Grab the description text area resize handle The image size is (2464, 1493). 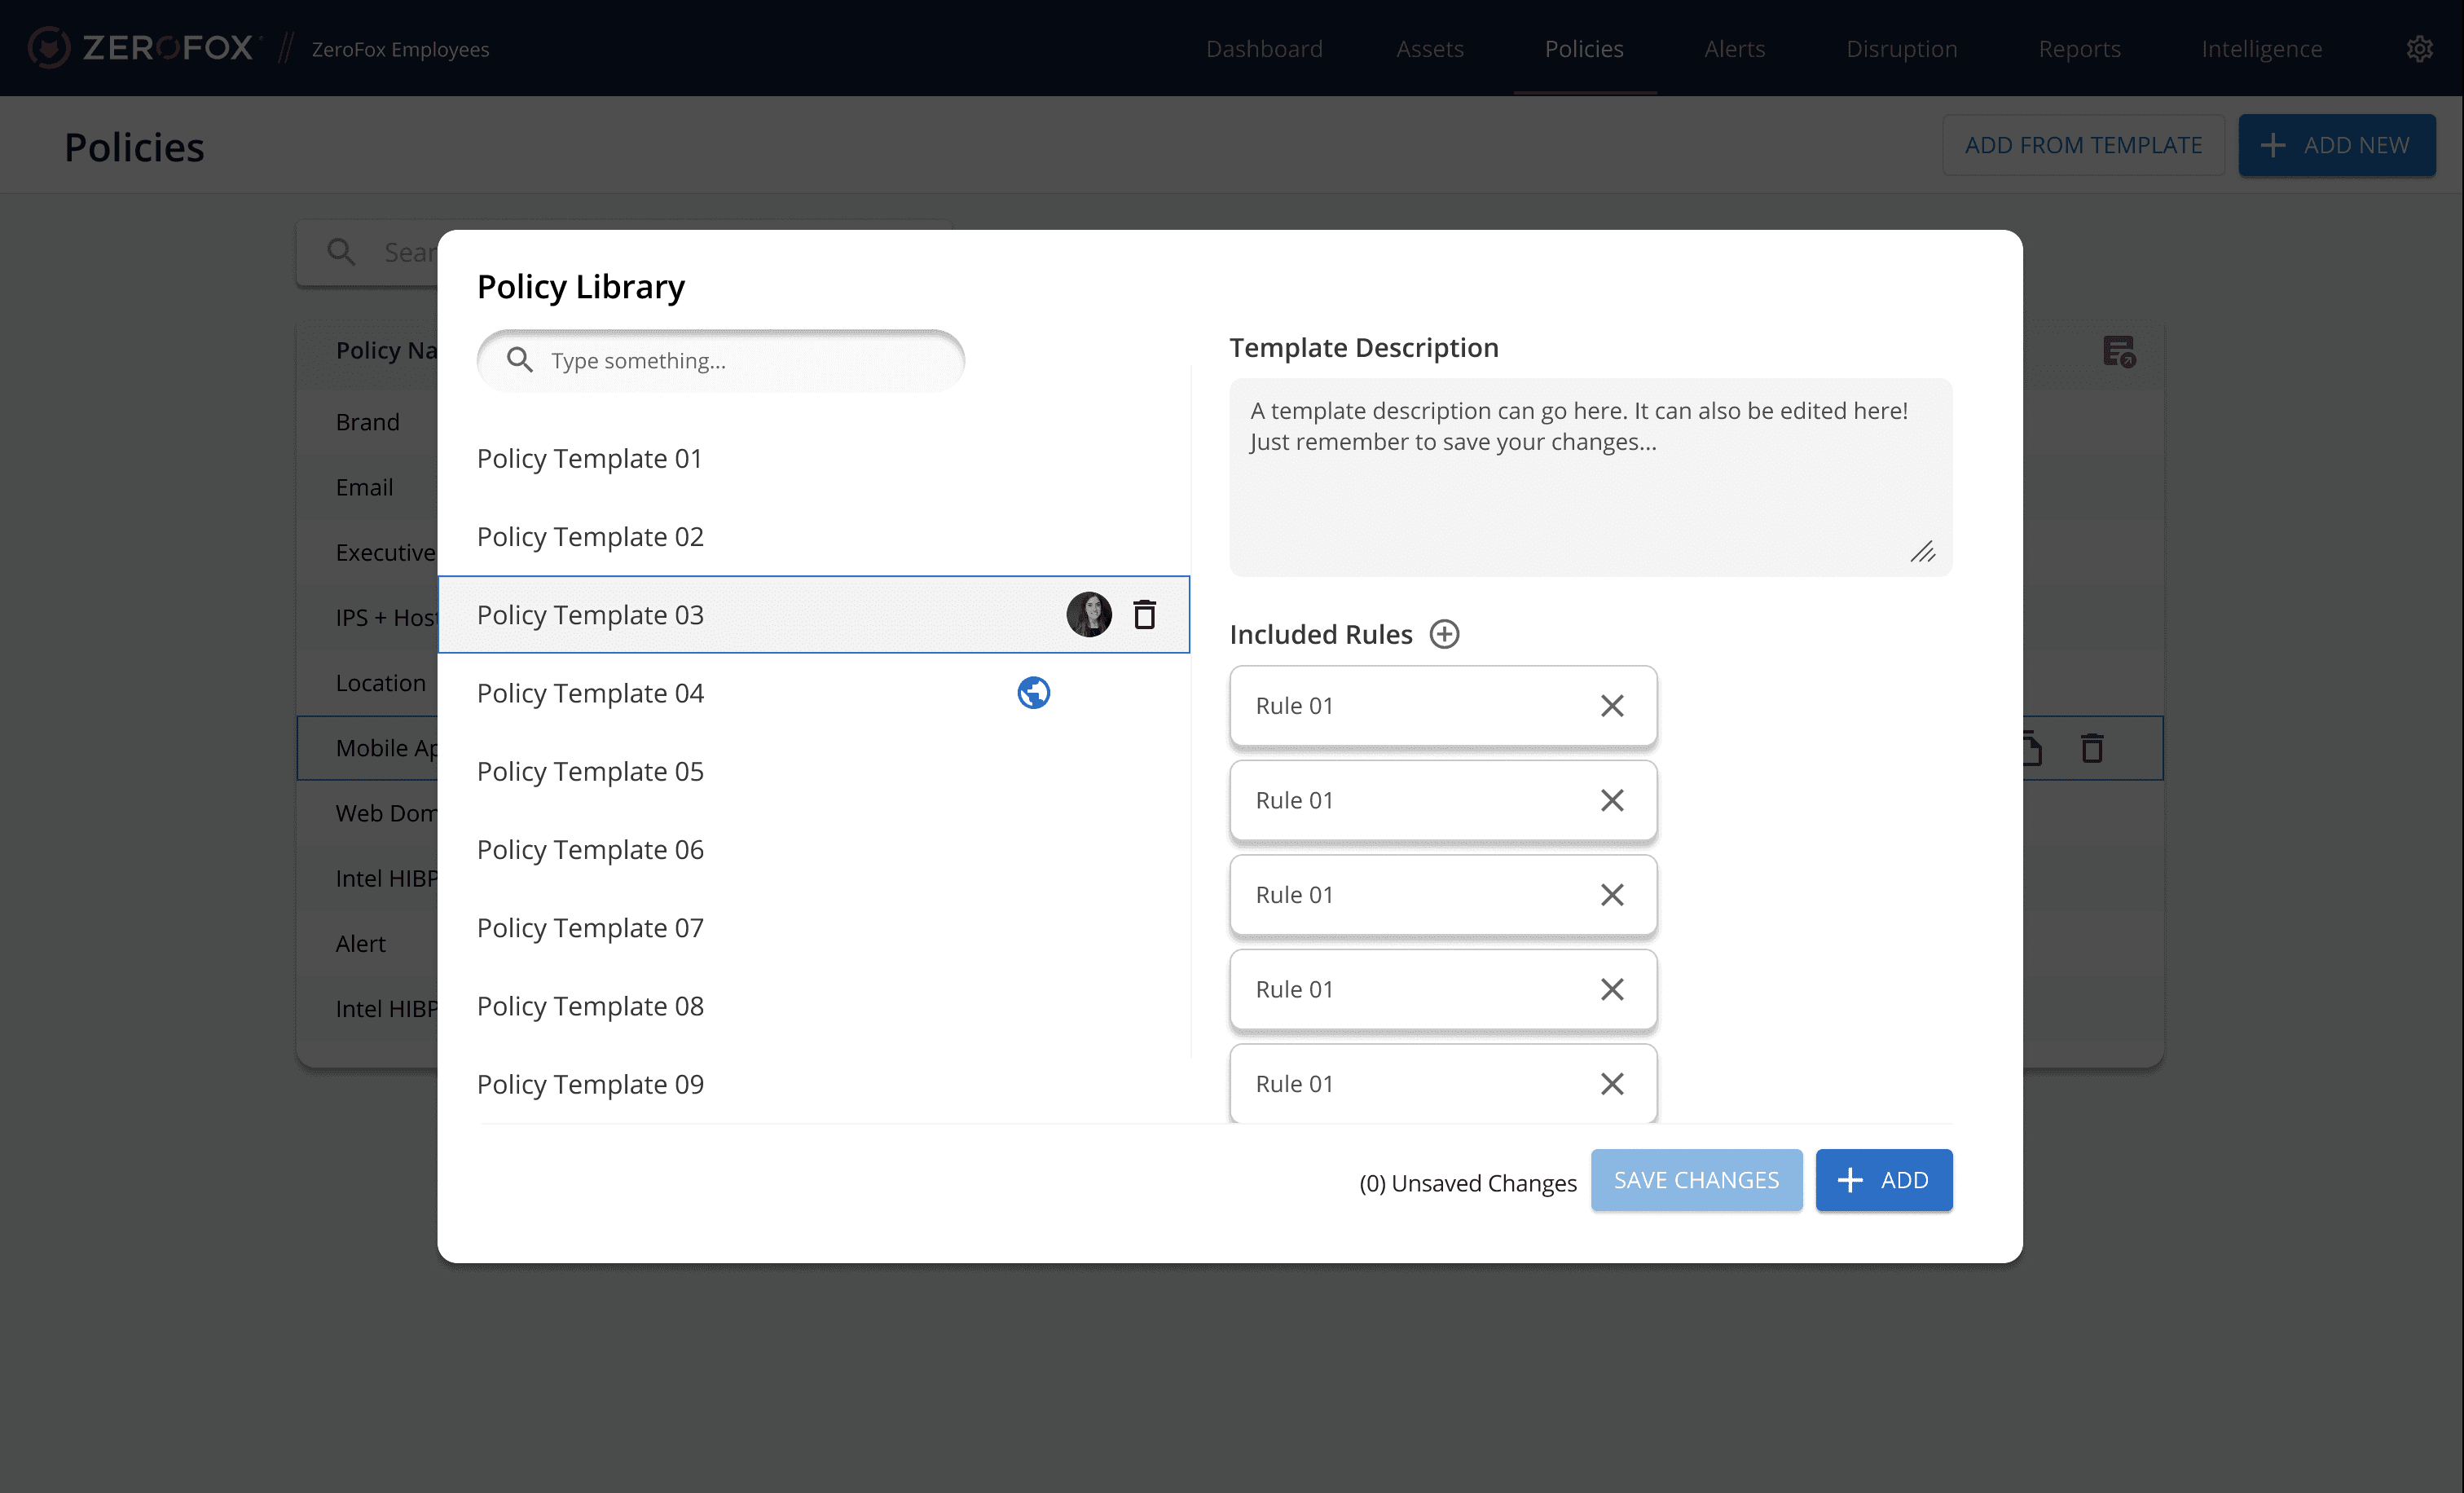click(1922, 552)
